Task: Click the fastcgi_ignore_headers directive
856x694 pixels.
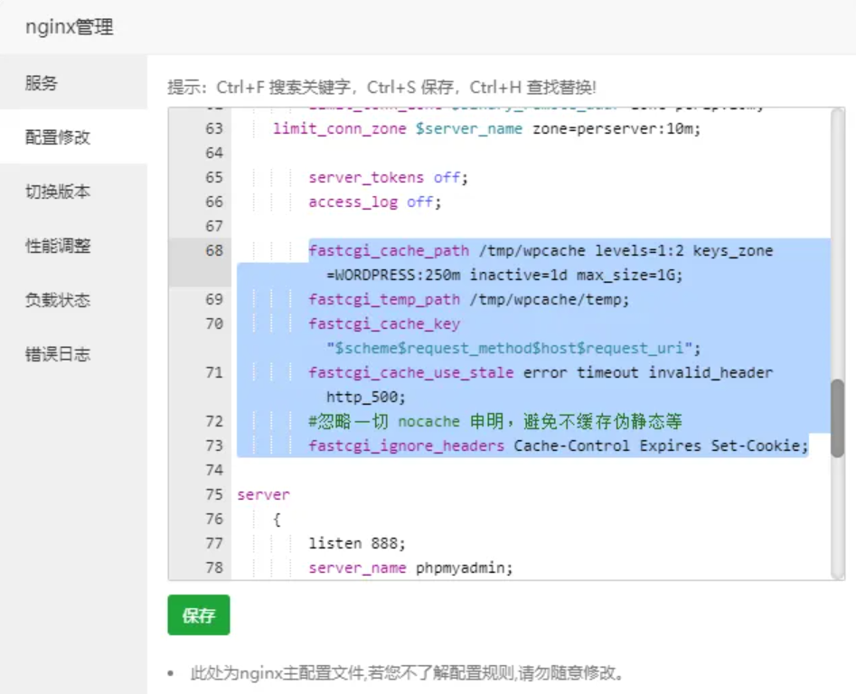Action: (x=407, y=445)
